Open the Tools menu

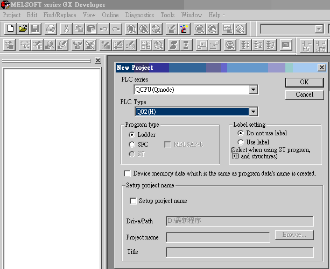[x=167, y=15]
